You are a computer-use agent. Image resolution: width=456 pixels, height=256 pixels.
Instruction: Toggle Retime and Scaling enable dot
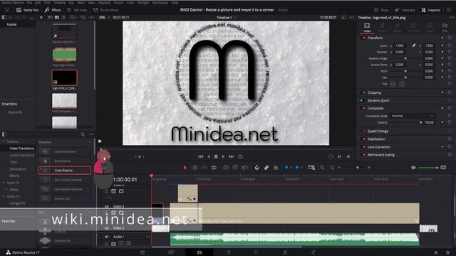(363, 155)
